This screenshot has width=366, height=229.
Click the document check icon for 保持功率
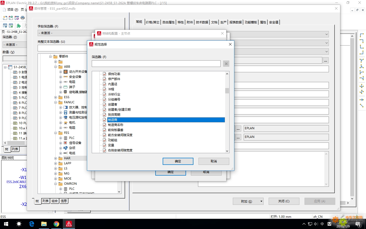pos(104,74)
